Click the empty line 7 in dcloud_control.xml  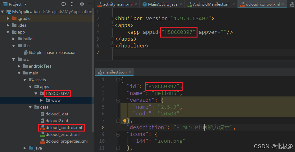[x=204, y=52]
